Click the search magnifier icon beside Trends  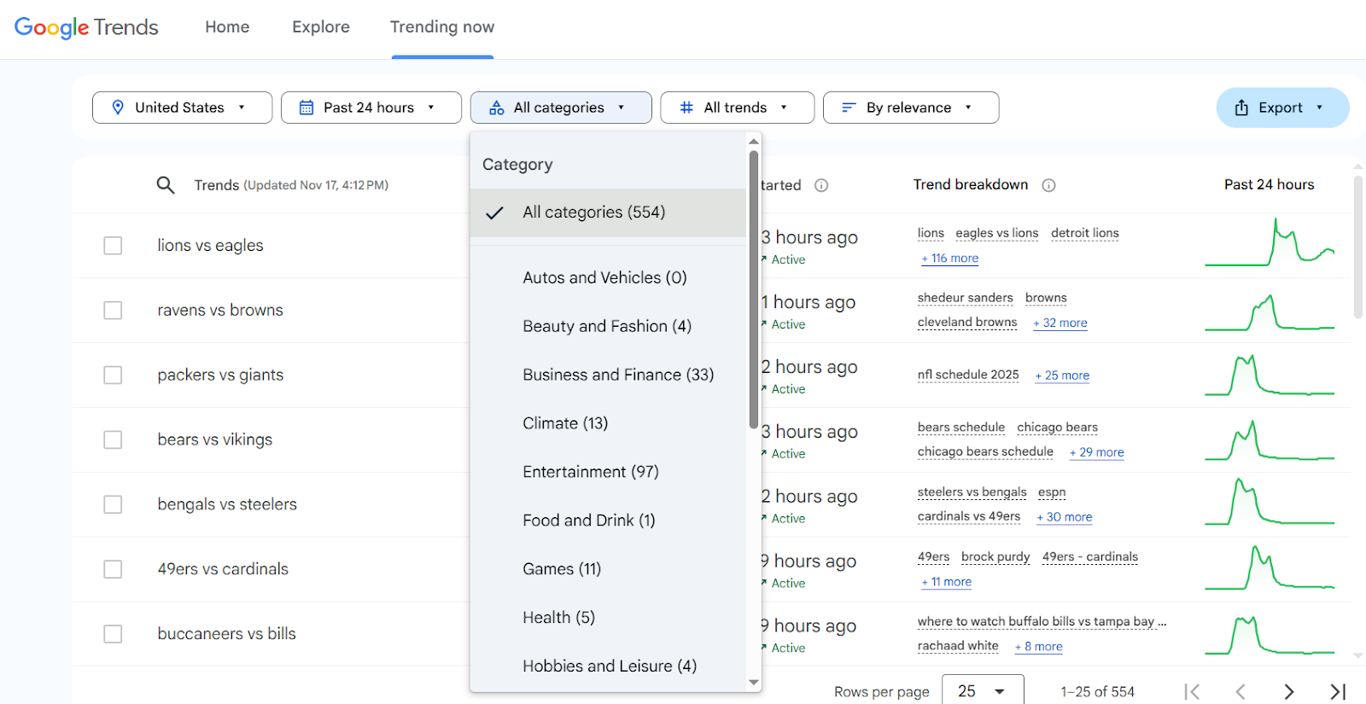click(166, 185)
